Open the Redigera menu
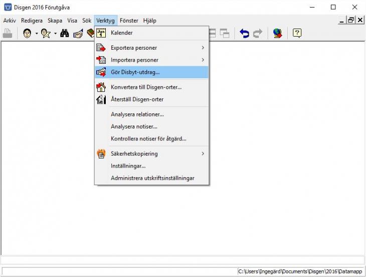The height and width of the screenshot is (277, 366). [32, 21]
